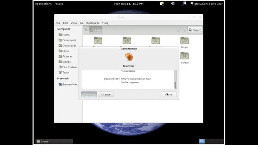This screenshot has width=258, height=145.
Task: Click the 'Documented by' label
Action: [112, 79]
